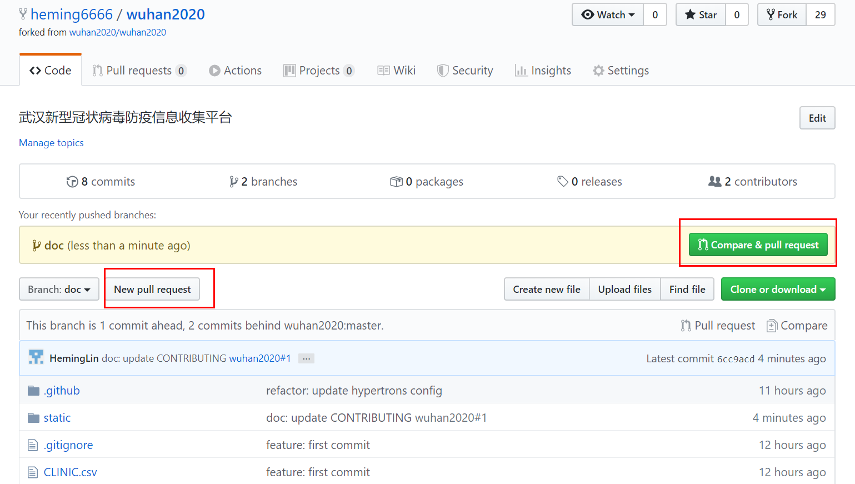Click the green Compare & pull request button
Viewport: 855px width, 484px height.
(758, 245)
